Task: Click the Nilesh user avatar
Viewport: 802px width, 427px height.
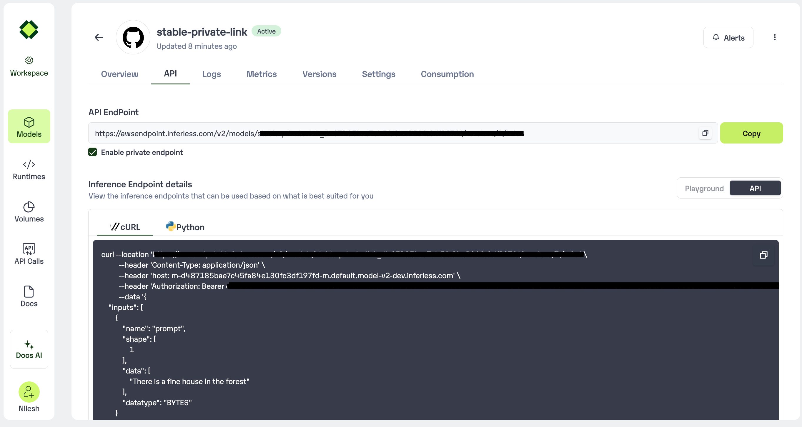Action: [29, 392]
